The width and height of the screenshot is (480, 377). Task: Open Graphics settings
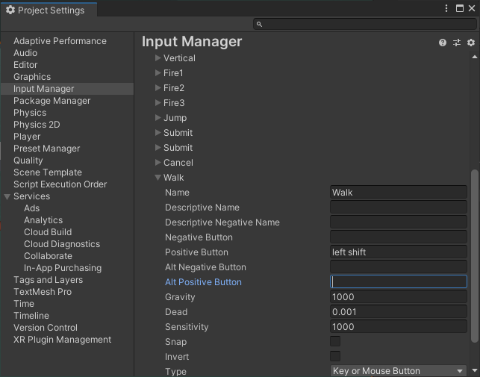click(32, 77)
